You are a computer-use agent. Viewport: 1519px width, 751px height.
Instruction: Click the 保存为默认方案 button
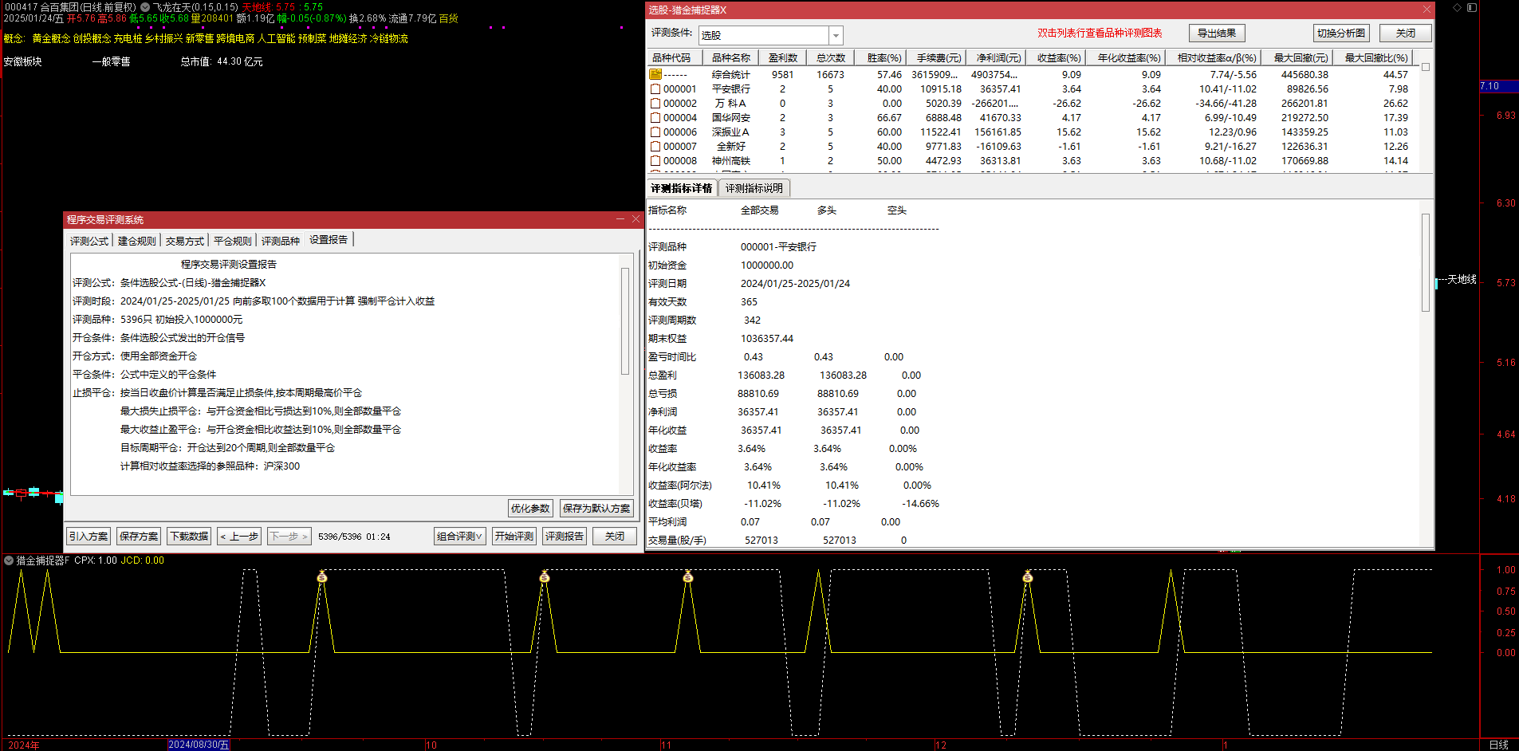click(596, 509)
